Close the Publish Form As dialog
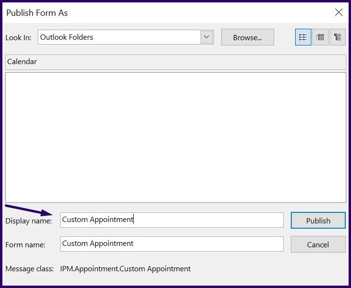This screenshot has width=351, height=288. [x=339, y=12]
